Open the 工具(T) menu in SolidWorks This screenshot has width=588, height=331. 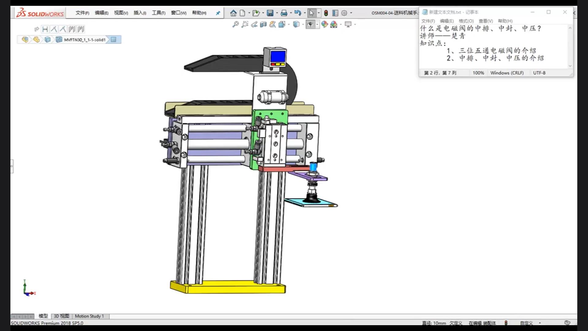coord(159,13)
